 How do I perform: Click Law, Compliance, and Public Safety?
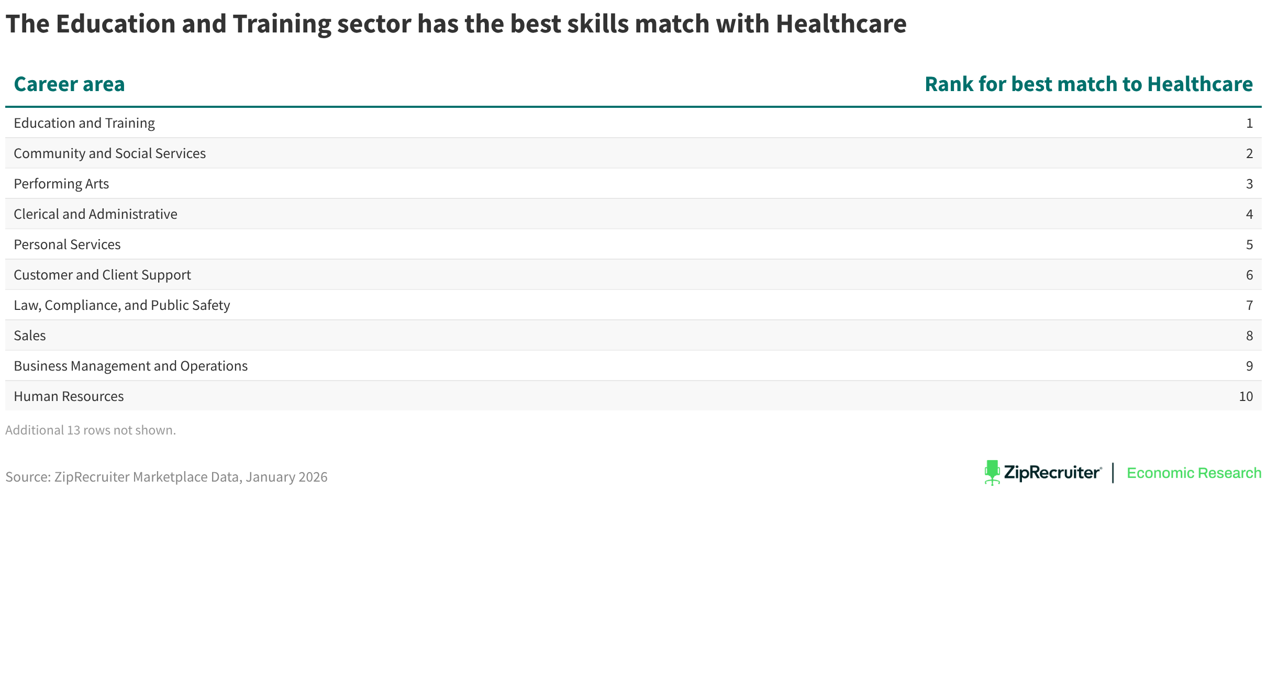pos(122,305)
